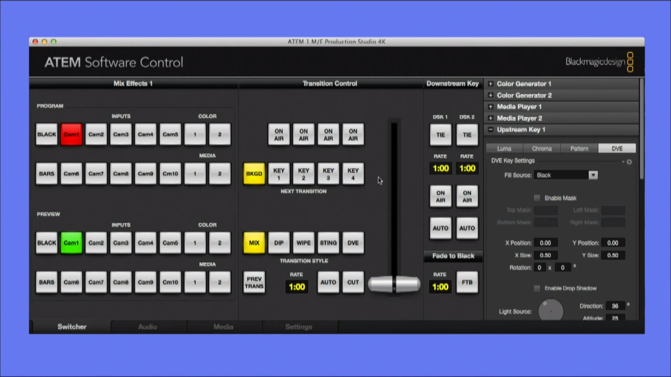Expand the Media Player 2 panel
This screenshot has width=671, height=377.
tap(491, 118)
